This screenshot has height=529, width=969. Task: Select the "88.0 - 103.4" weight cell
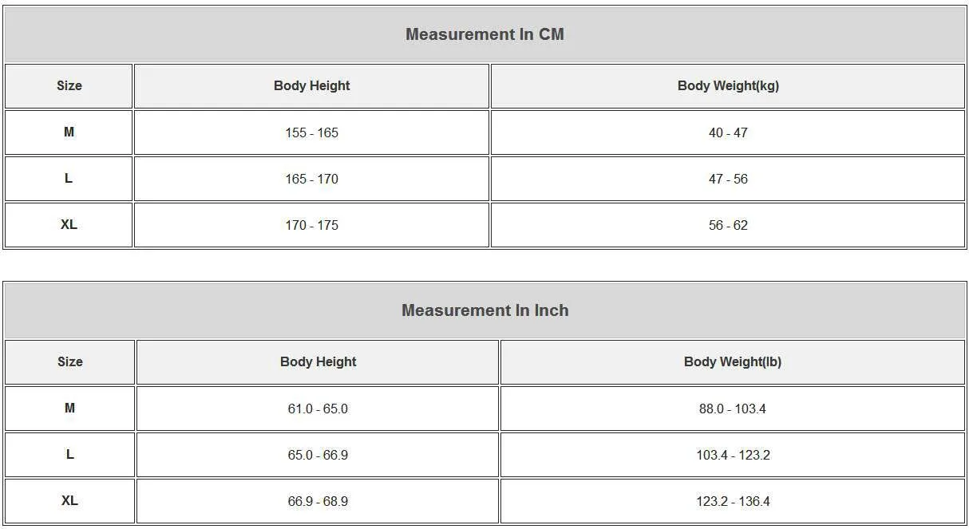(732, 409)
